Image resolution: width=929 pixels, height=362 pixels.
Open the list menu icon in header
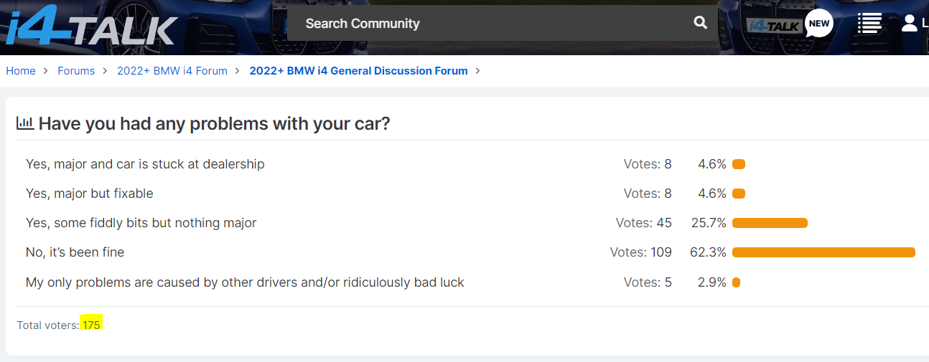pos(869,23)
